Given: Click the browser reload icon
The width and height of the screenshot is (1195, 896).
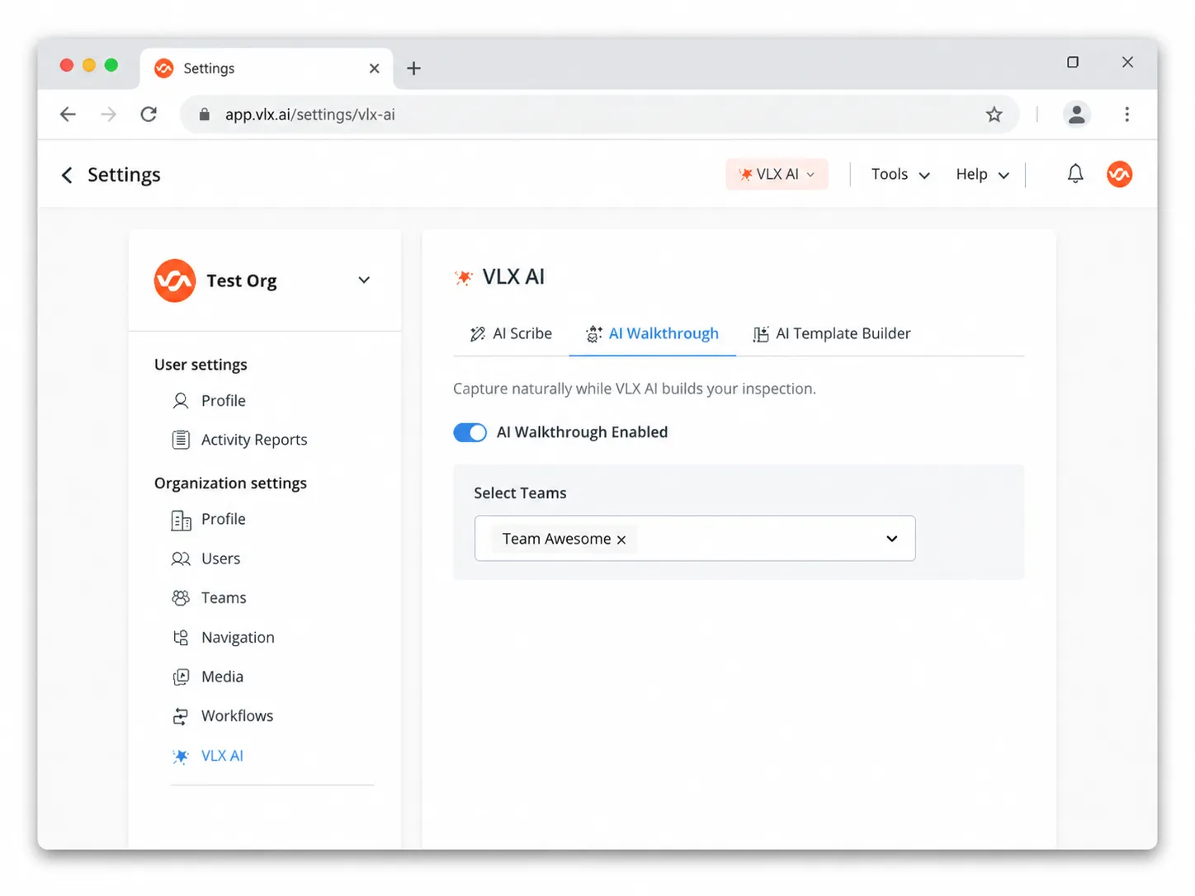Looking at the screenshot, I should coord(149,115).
